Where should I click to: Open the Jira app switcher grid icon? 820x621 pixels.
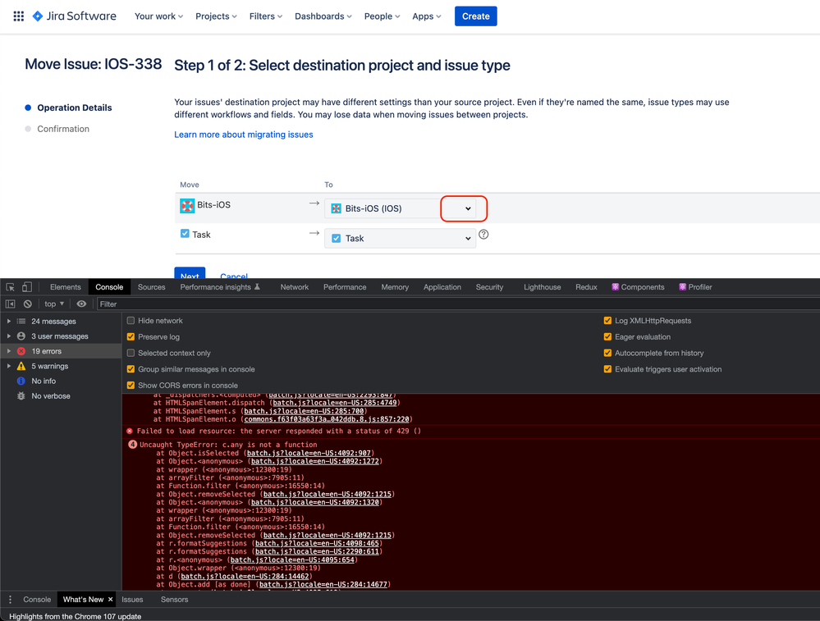[18, 16]
